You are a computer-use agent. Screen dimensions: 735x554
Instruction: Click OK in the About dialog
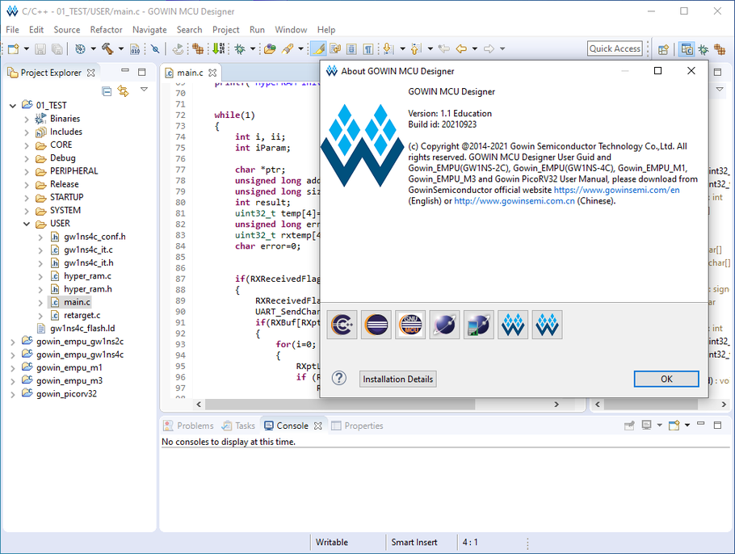tap(666, 379)
